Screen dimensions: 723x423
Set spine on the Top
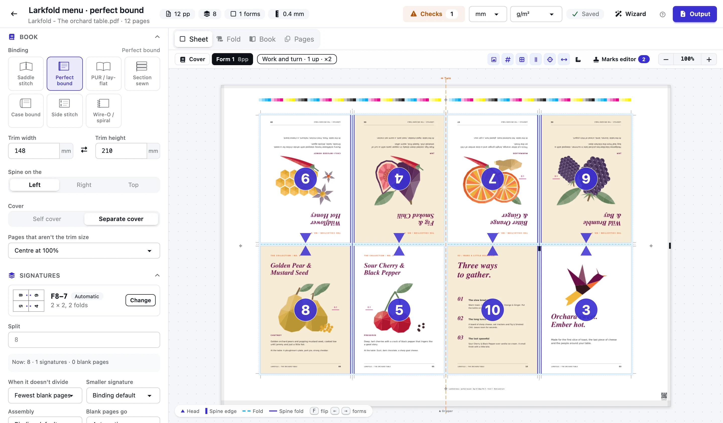(133, 185)
